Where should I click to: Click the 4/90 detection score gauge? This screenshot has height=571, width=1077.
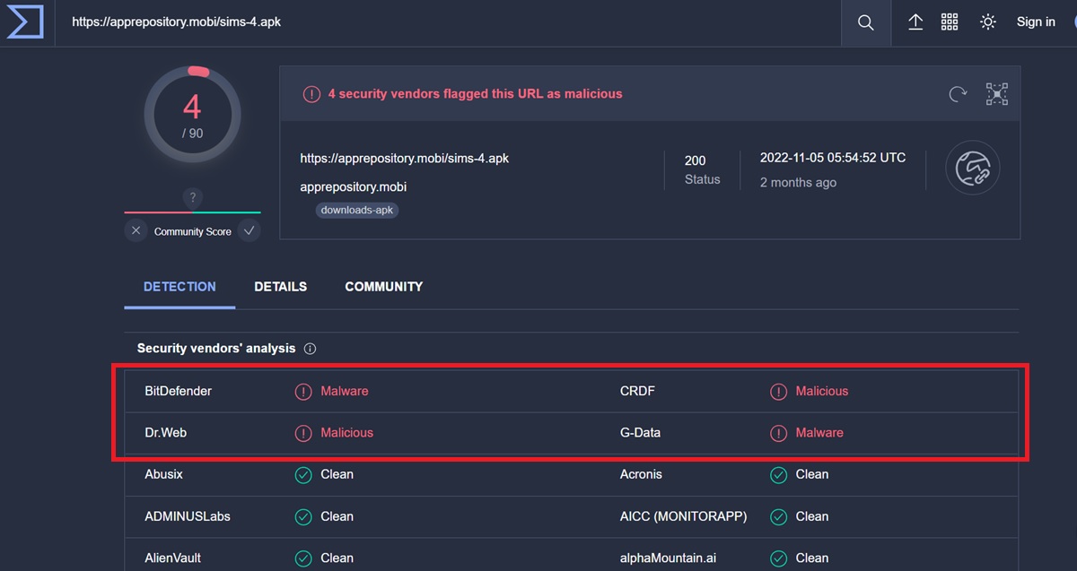[192, 115]
